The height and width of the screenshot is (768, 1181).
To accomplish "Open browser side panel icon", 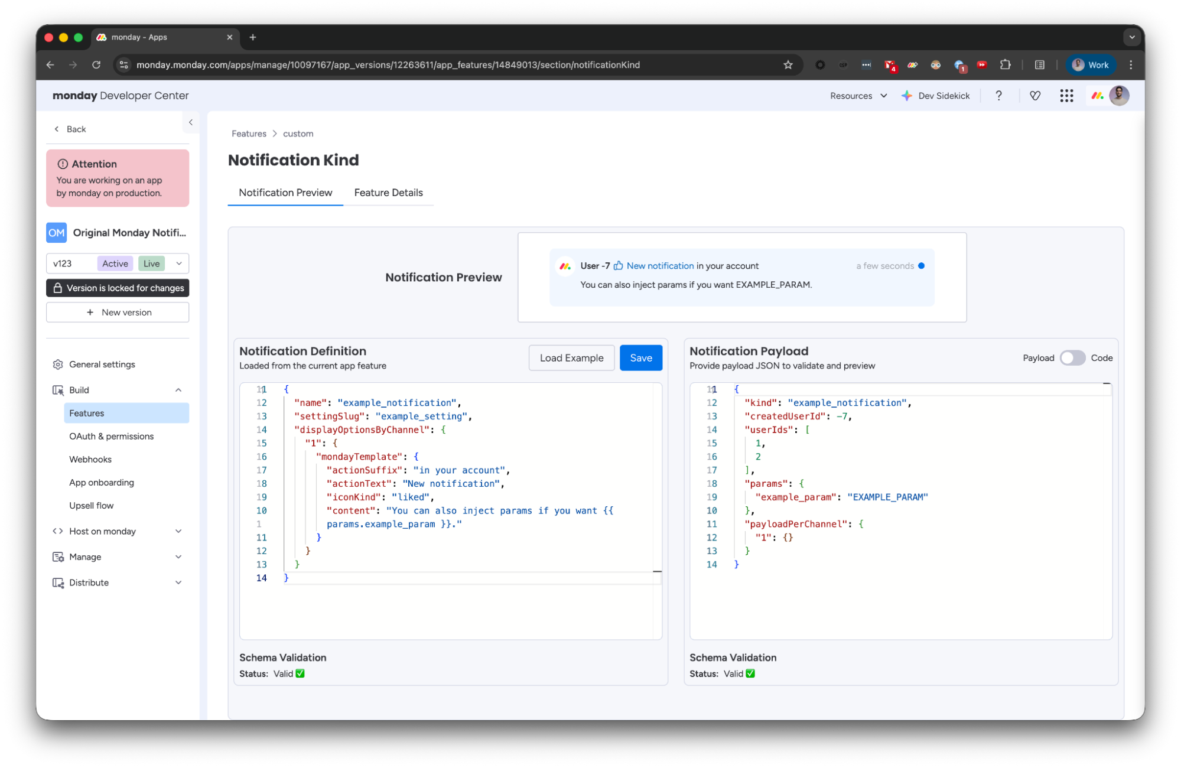I will [x=1040, y=65].
